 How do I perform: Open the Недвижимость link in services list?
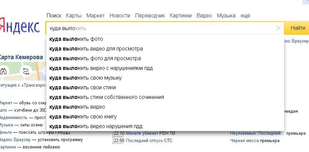click(14, 117)
